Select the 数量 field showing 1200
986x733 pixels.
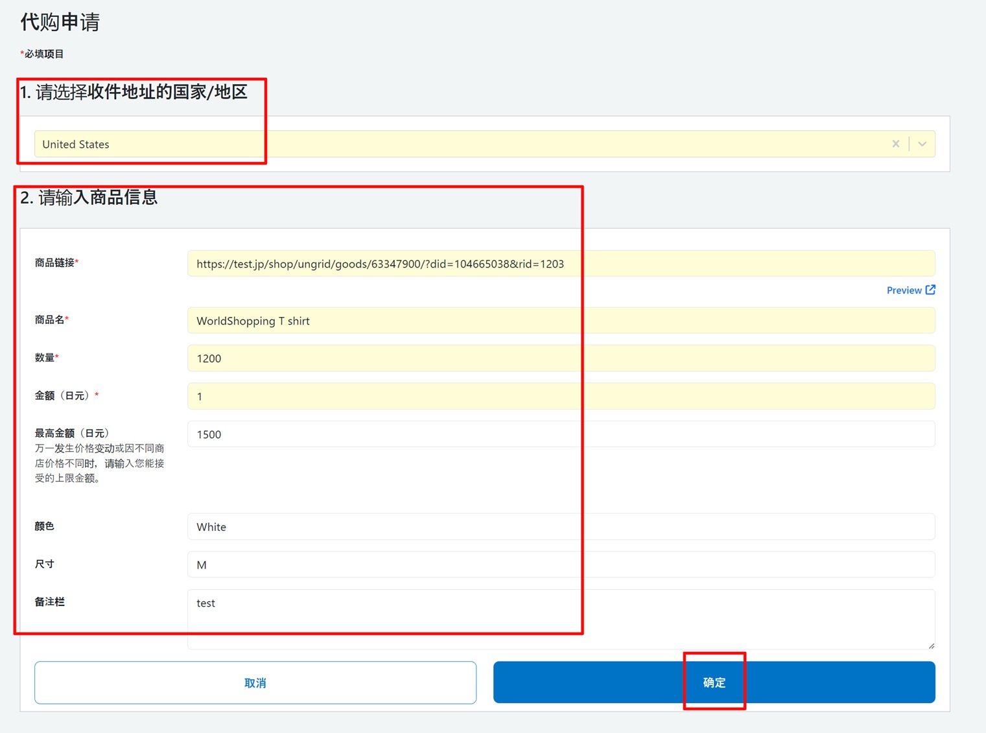coord(561,358)
